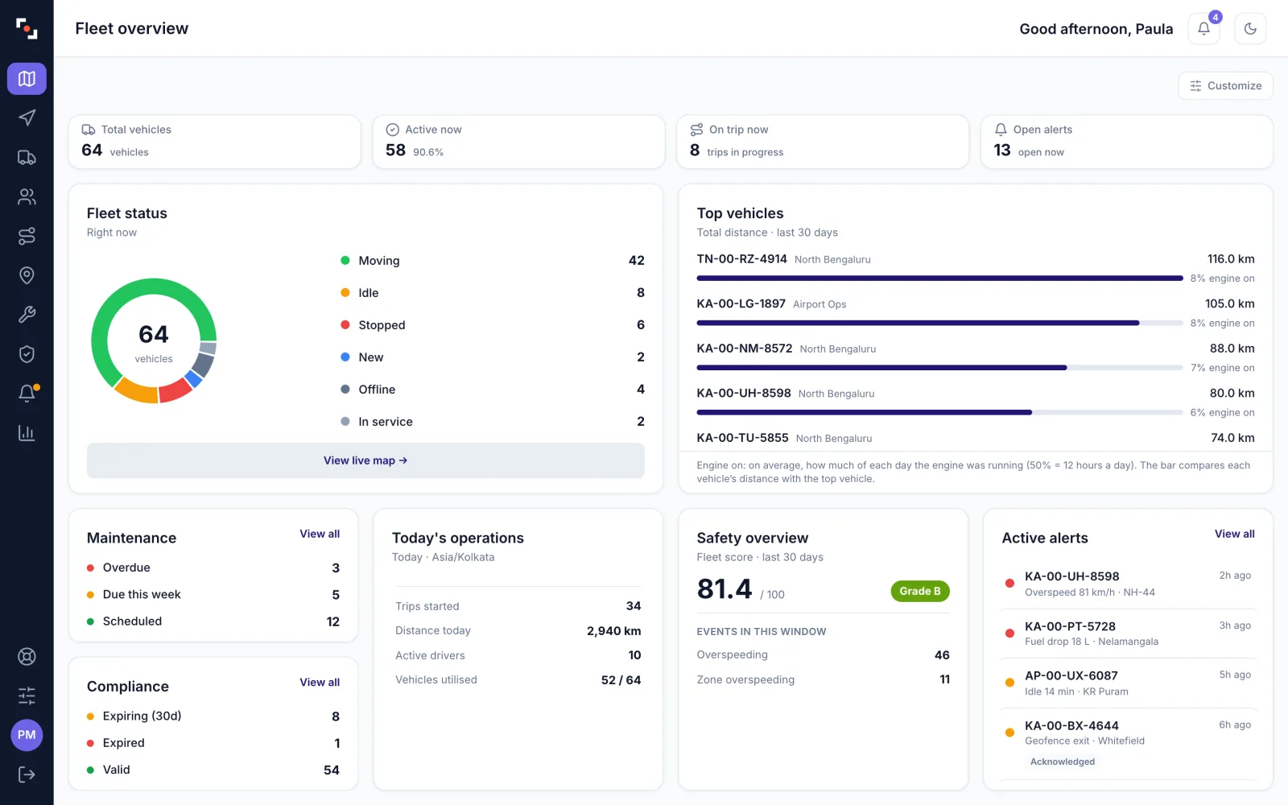Viewport: 1288px width, 805px height.
Task: Click vehicle KA-00-NM-8572 in Top vehicles
Action: pyautogui.click(x=745, y=349)
